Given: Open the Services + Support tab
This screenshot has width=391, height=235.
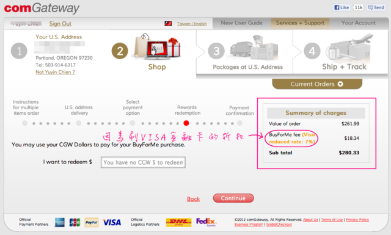Looking at the screenshot, I should [300, 23].
